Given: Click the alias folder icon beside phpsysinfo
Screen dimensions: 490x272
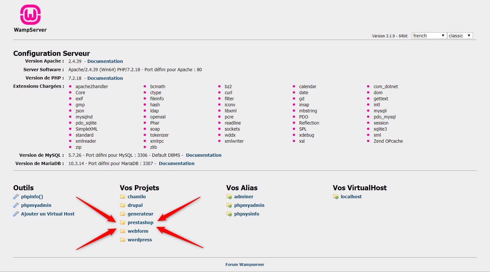Looking at the screenshot, I should click(x=229, y=214).
